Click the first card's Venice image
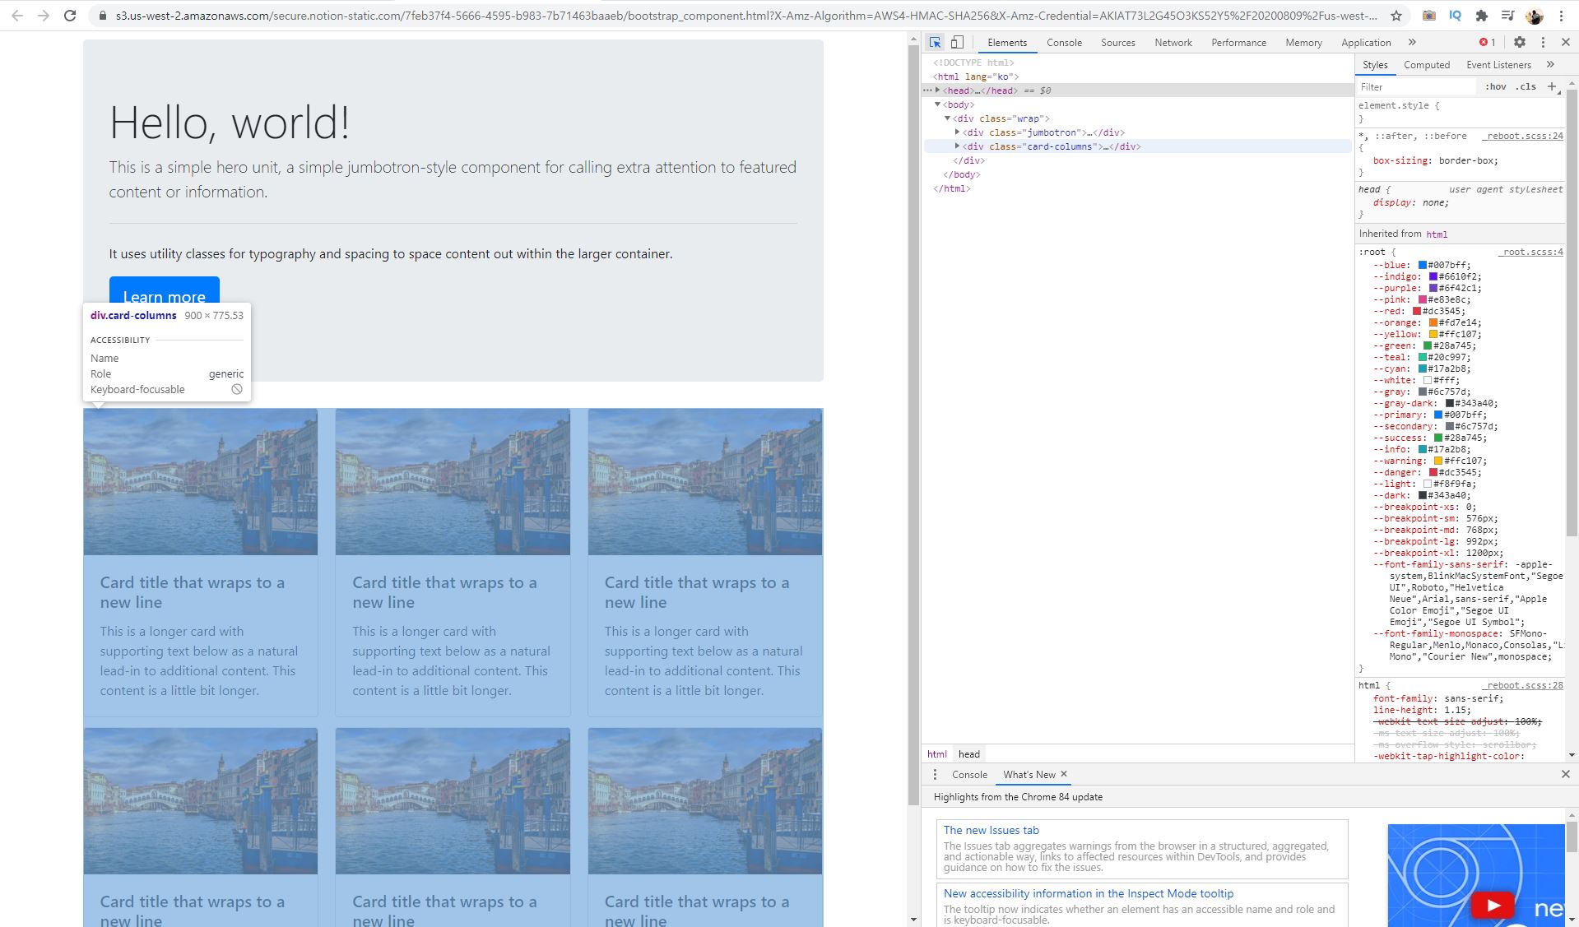1579x927 pixels. (x=200, y=482)
